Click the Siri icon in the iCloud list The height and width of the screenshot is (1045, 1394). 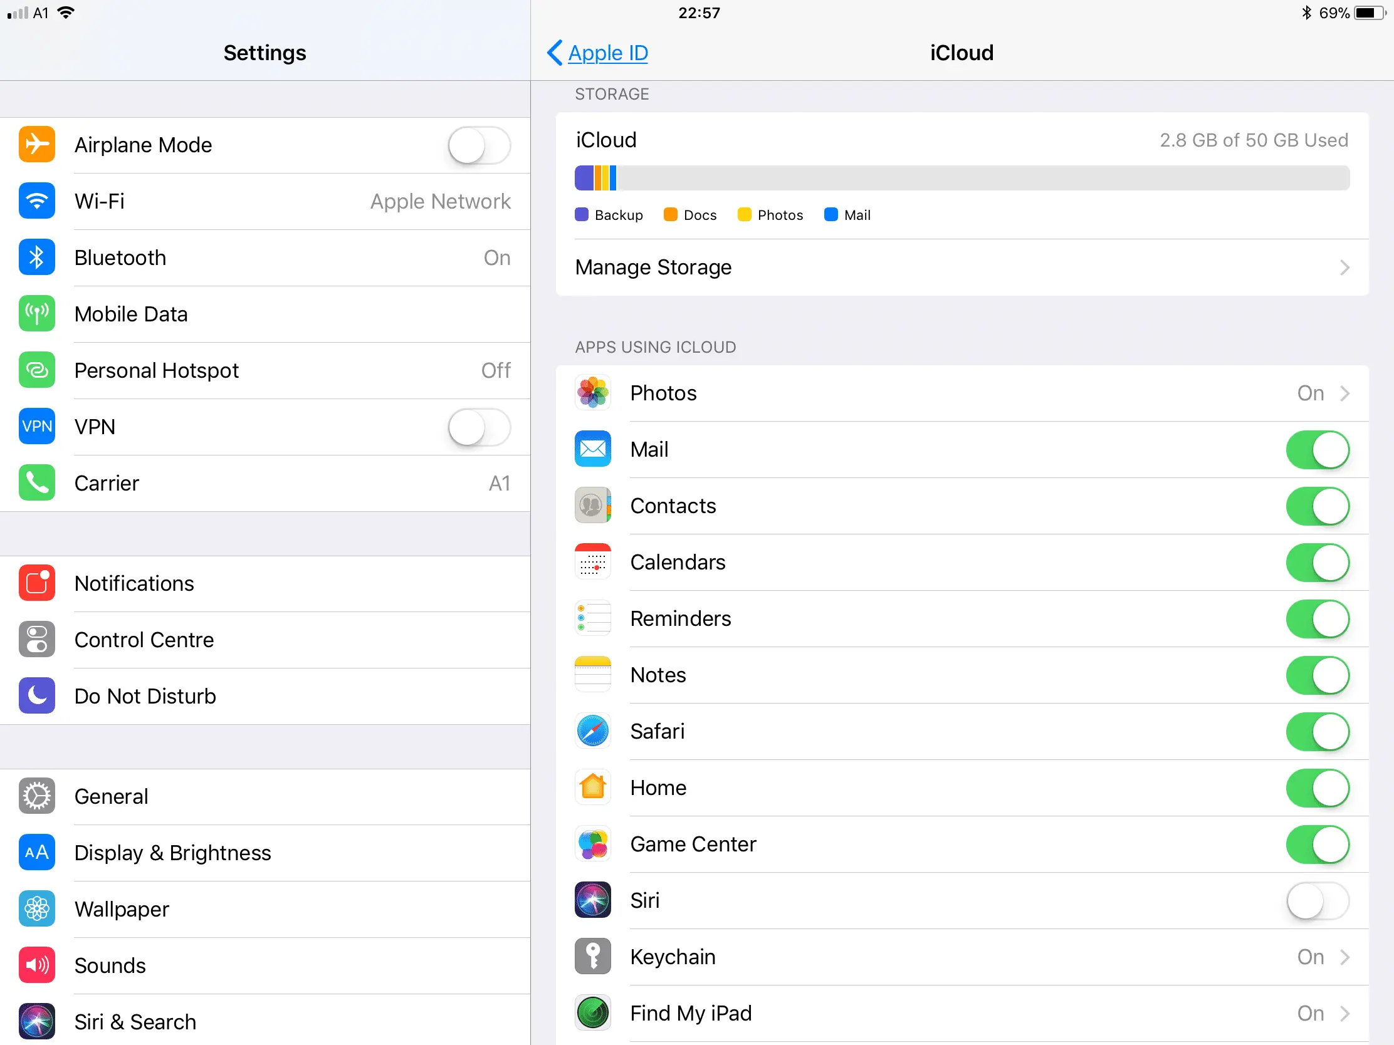(x=592, y=900)
